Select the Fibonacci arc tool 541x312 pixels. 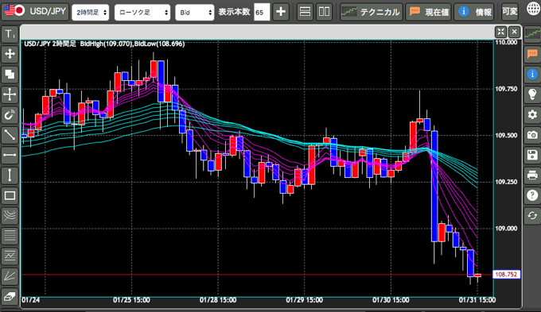10,216
